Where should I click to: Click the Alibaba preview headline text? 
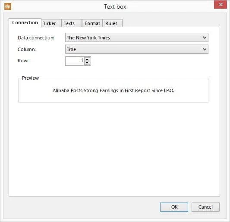point(113,90)
